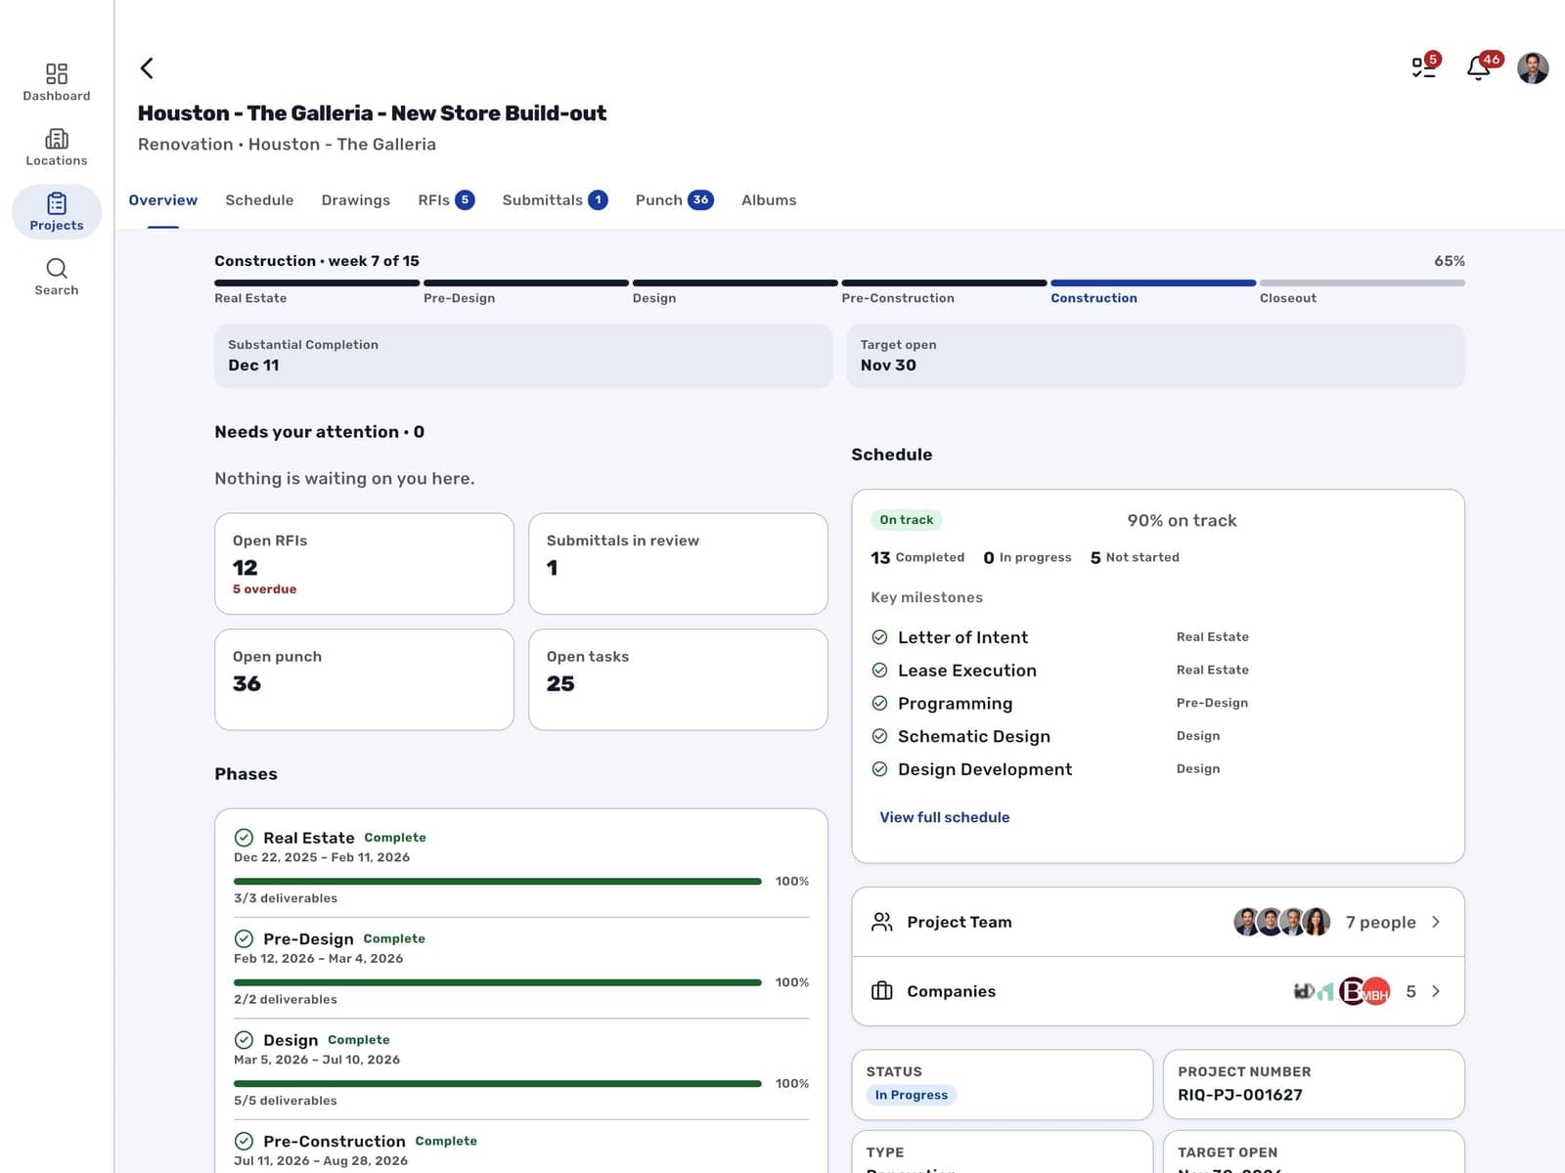This screenshot has height=1173, width=1565.
Task: Open the Open RFIs card
Action: tap(364, 564)
